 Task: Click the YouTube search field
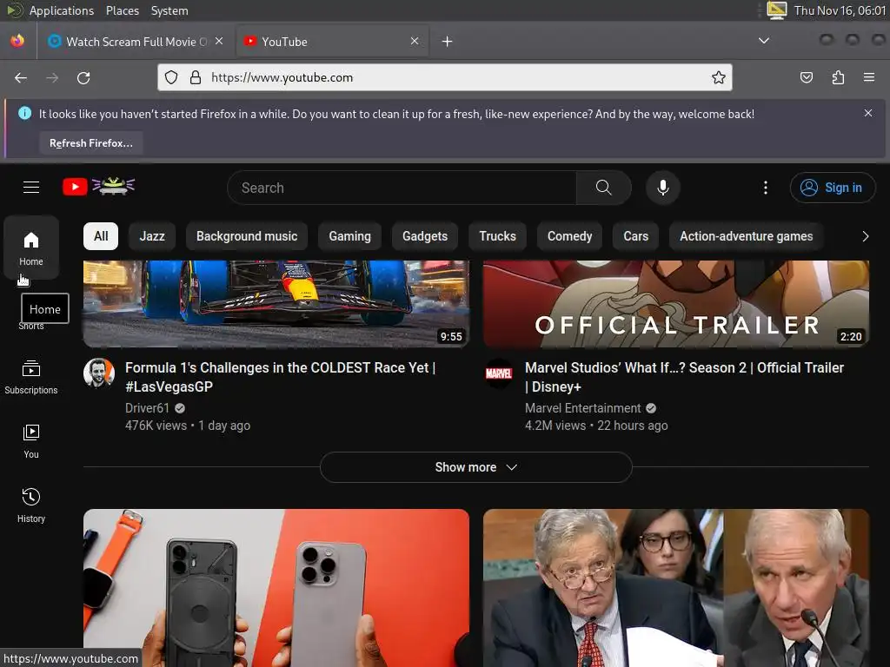coord(402,188)
